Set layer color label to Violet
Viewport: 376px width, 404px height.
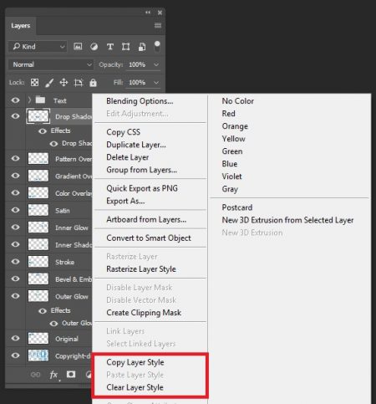tap(232, 176)
